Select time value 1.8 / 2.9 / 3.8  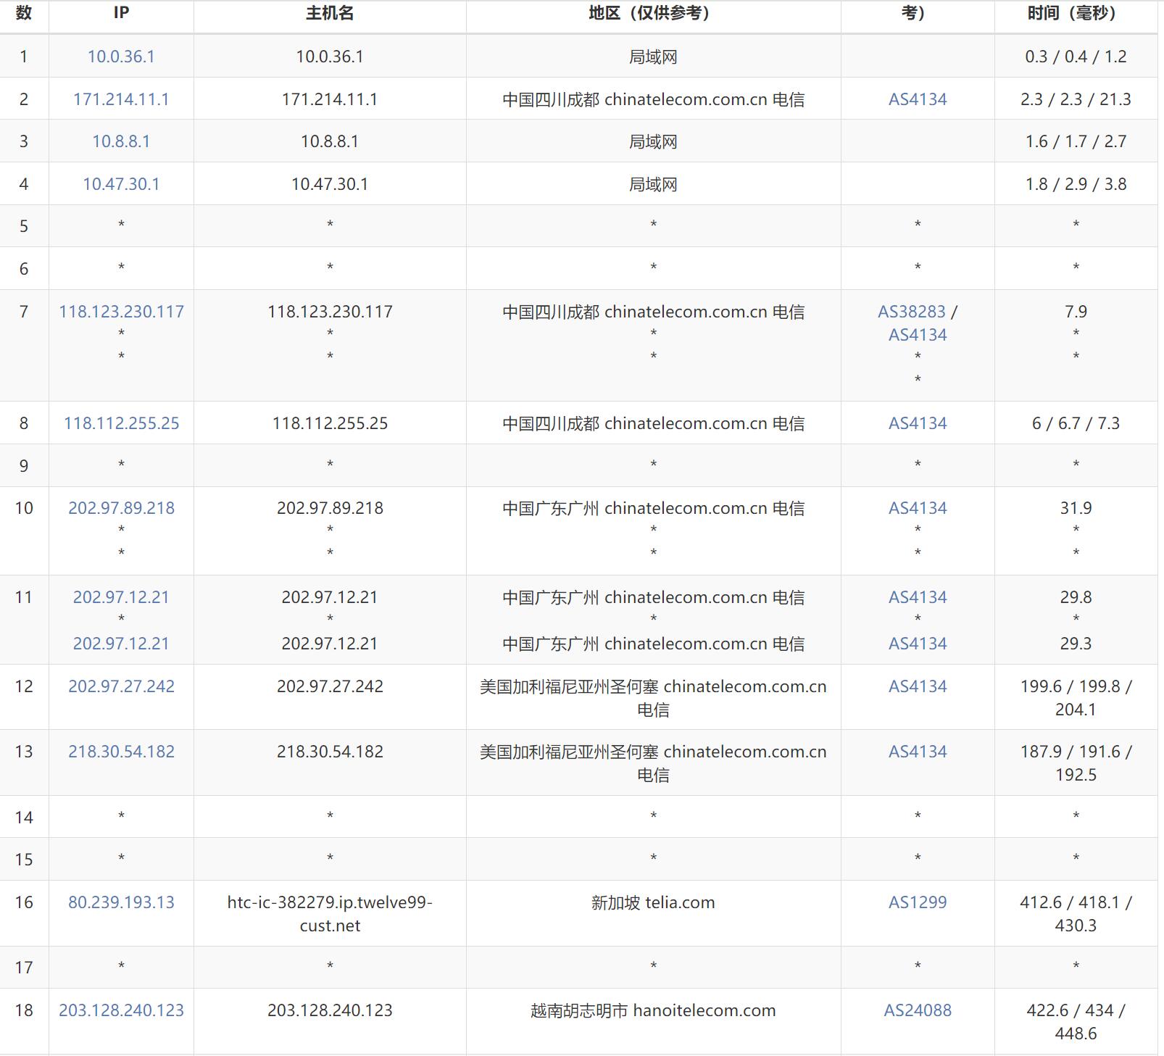[1076, 184]
